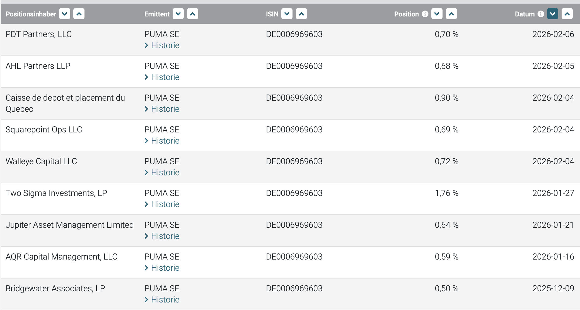580x310 pixels.
Task: Sort Positionsinhaber column ascending
Action: [79, 14]
